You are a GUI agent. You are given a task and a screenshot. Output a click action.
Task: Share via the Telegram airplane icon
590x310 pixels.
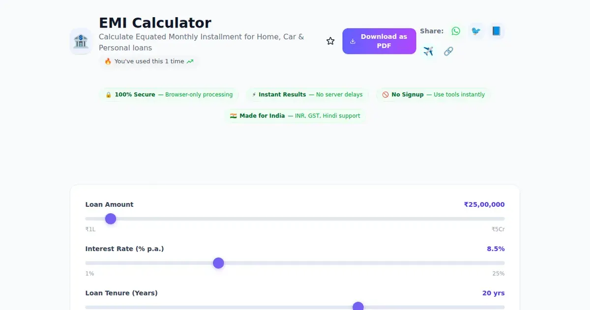pos(428,51)
